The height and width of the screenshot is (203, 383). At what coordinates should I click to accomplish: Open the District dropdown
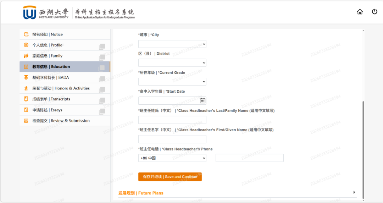pos(172,63)
